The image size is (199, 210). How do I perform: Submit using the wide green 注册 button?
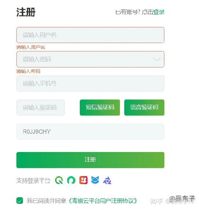[x=90, y=160]
